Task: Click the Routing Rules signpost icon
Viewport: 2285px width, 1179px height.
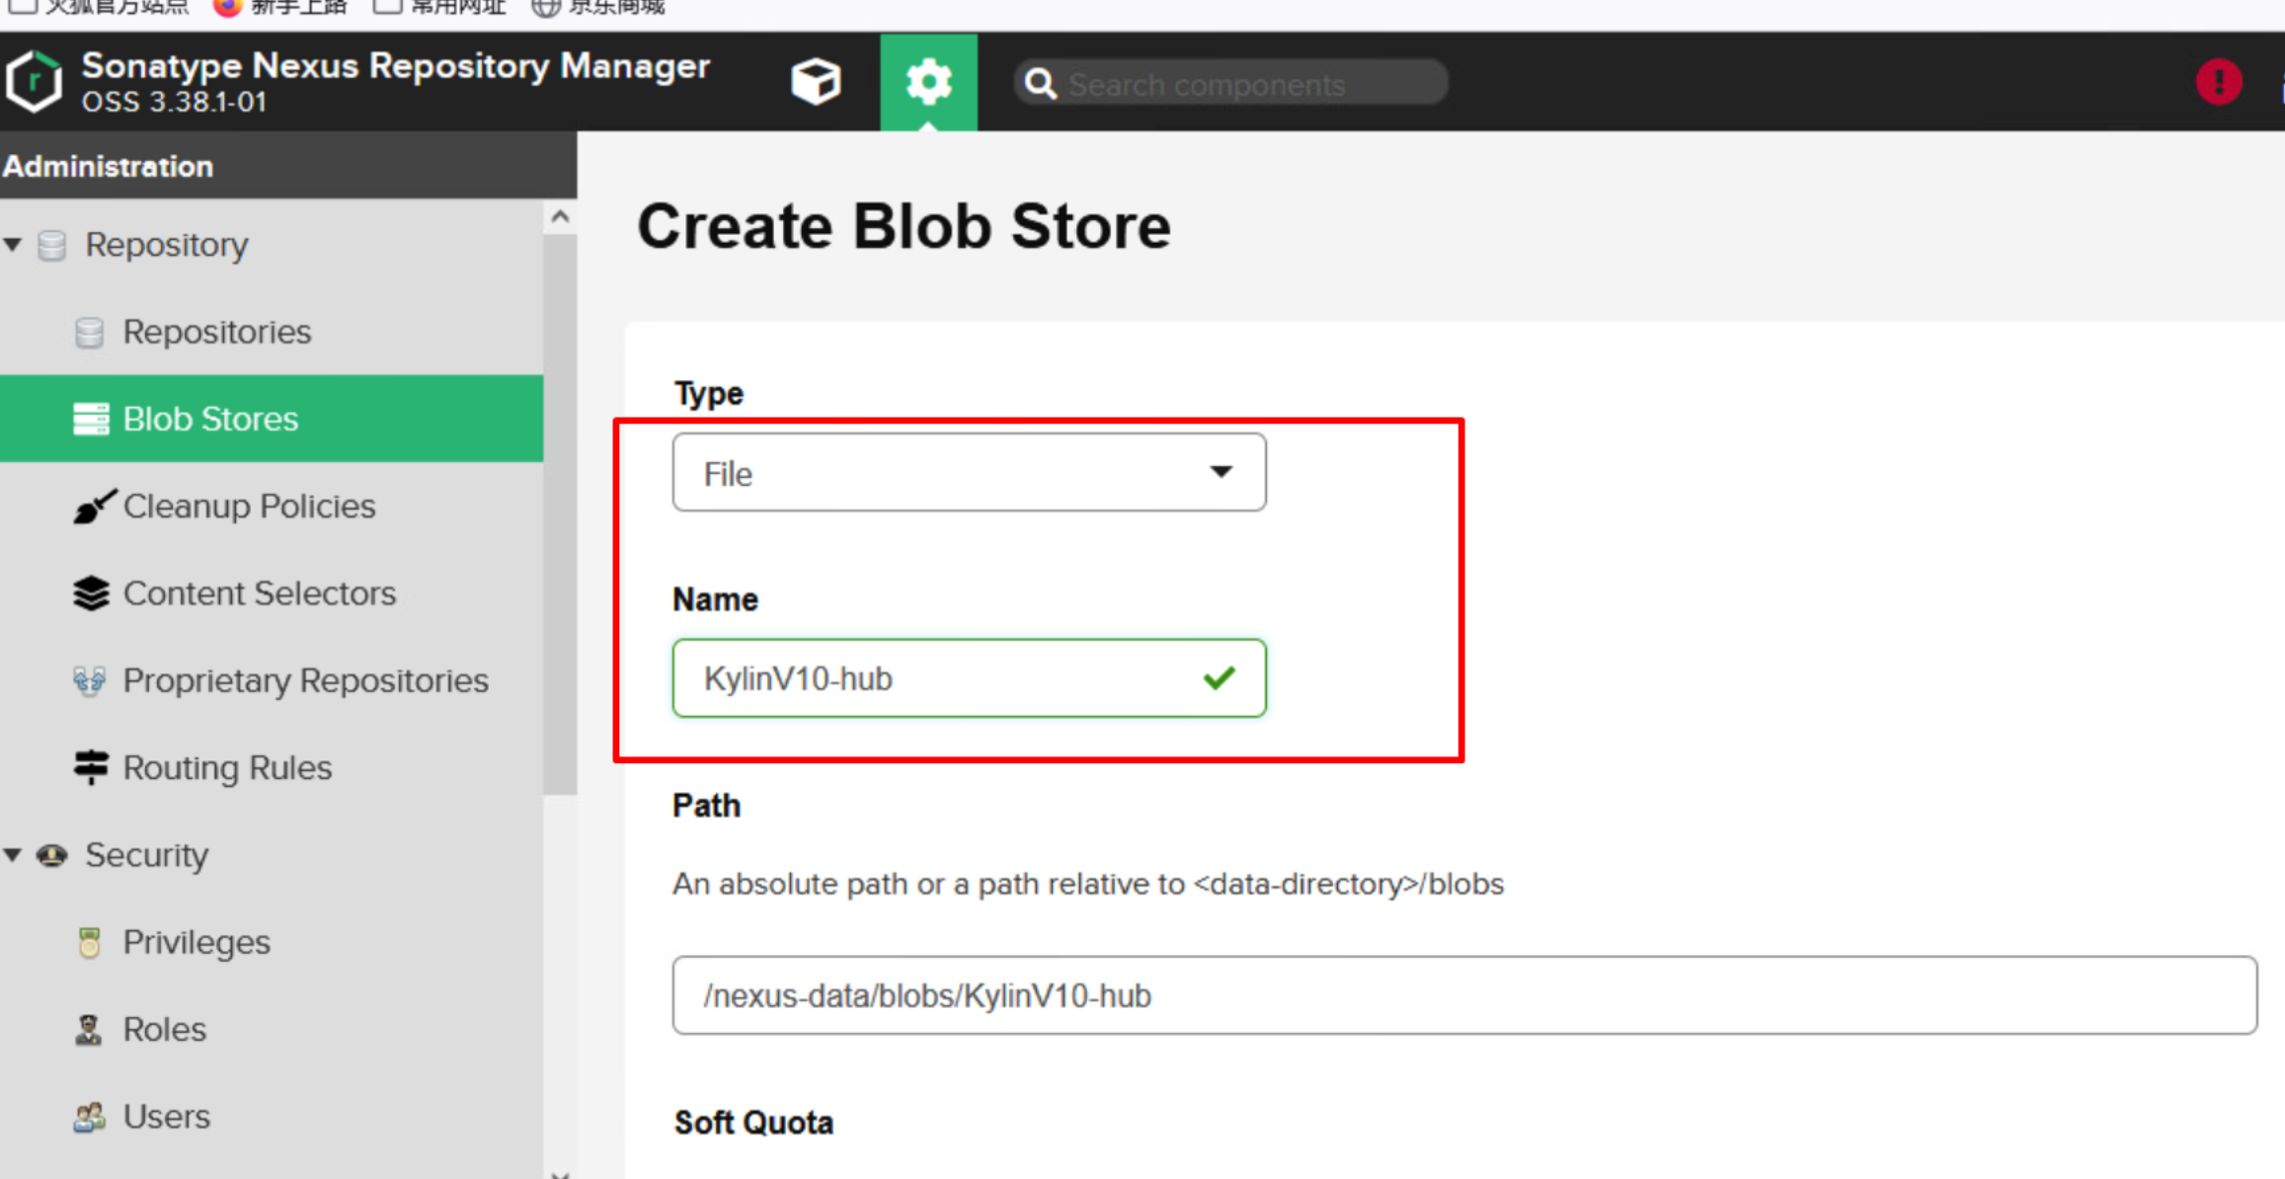Action: coord(91,767)
